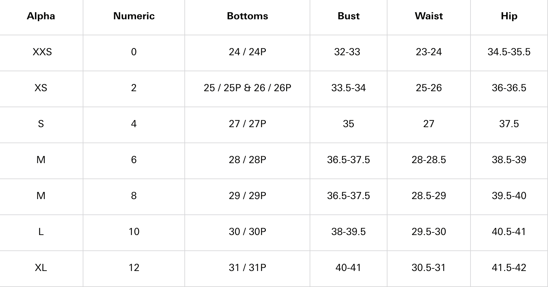Viewport: 548px width, 287px height.
Task: Click the XXS size cell
Action: click(42, 52)
